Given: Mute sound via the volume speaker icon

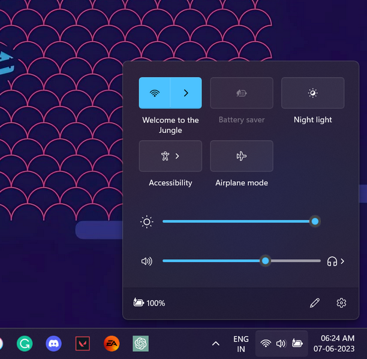Looking at the screenshot, I should (x=146, y=261).
